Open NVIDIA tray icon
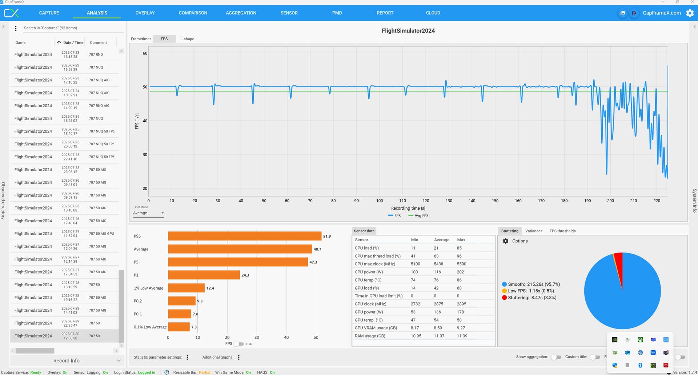The image size is (698, 375). [x=615, y=340]
